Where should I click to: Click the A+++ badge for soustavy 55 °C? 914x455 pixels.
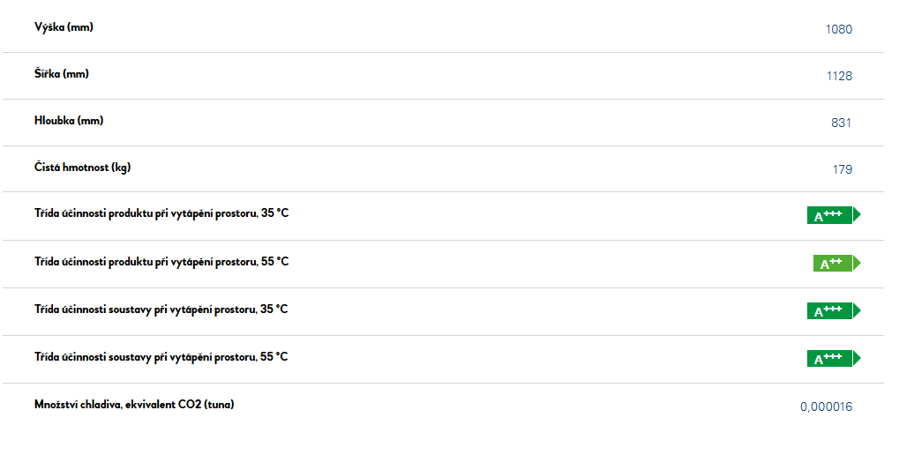pyautogui.click(x=834, y=358)
